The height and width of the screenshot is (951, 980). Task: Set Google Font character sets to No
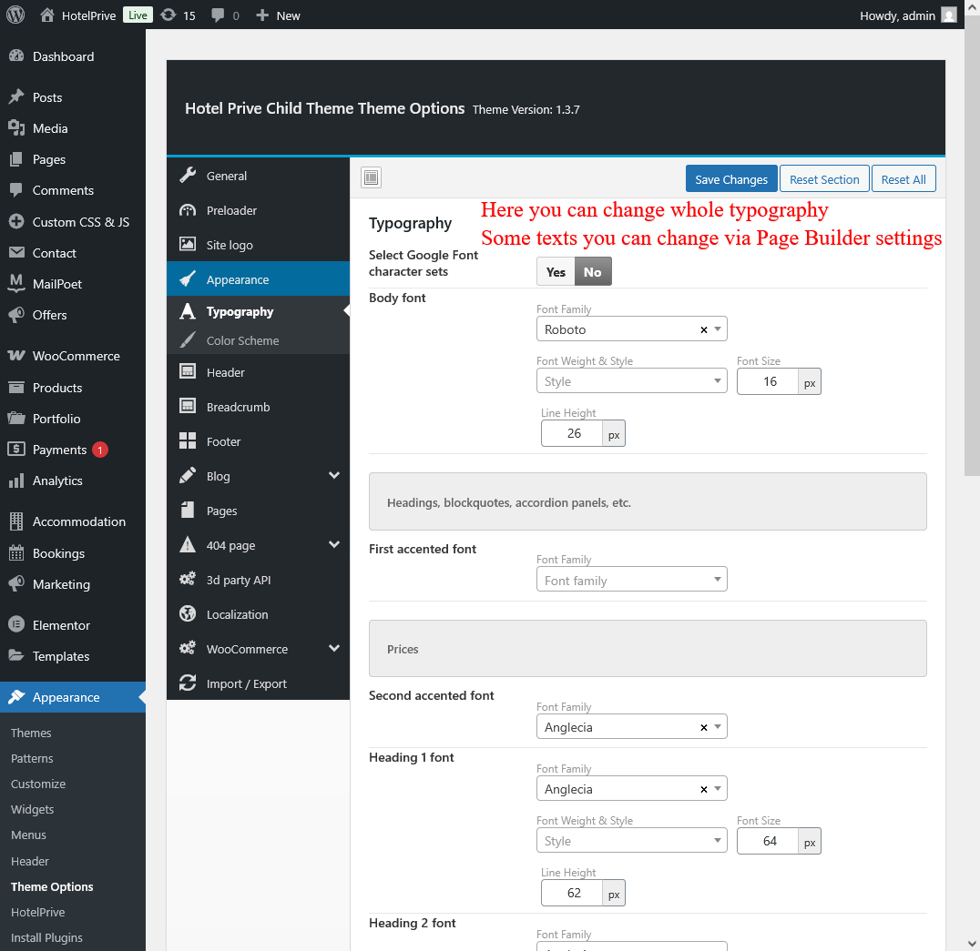tap(593, 272)
